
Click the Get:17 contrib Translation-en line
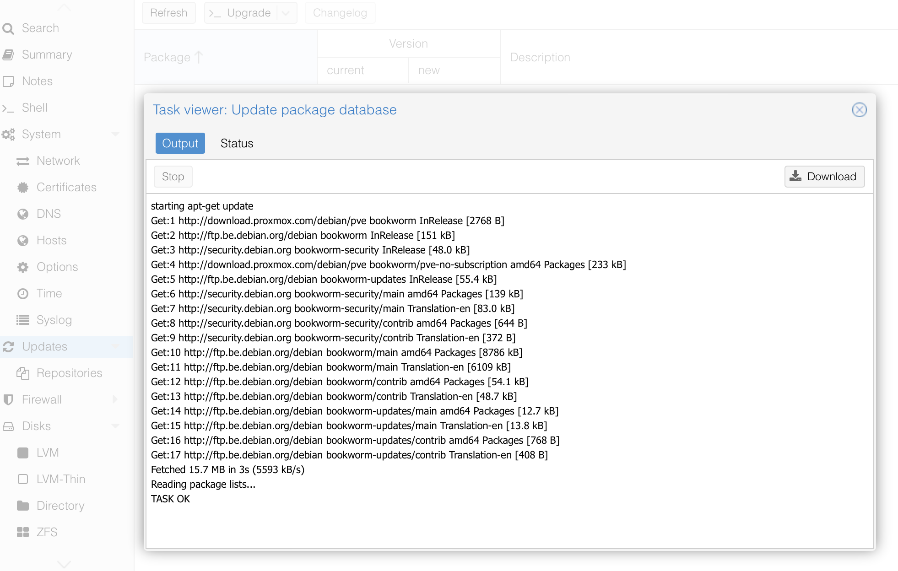[349, 455]
